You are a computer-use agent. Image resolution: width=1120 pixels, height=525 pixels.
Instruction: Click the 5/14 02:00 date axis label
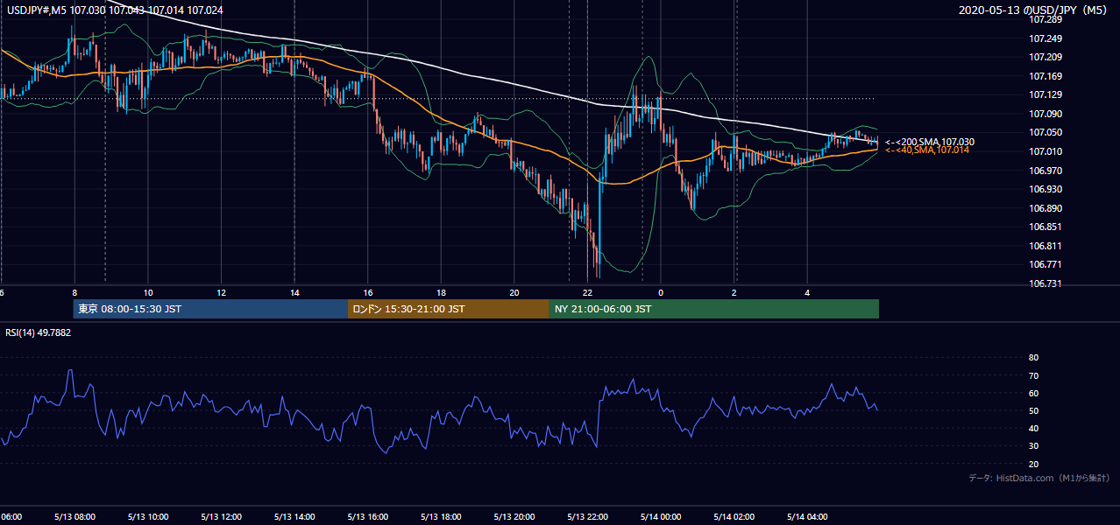tap(734, 517)
